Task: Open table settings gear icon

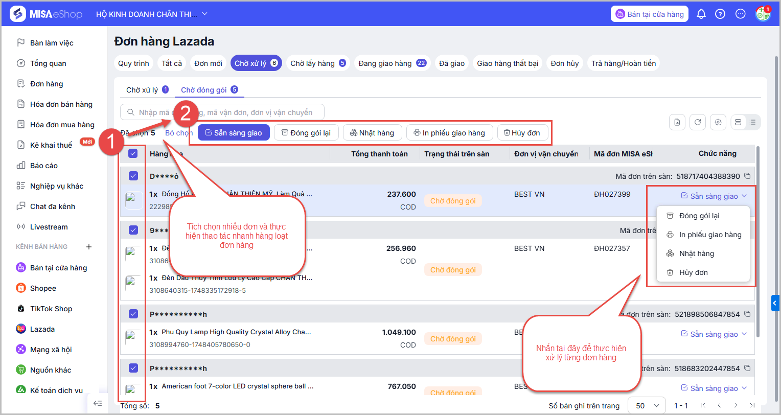Action: [718, 122]
